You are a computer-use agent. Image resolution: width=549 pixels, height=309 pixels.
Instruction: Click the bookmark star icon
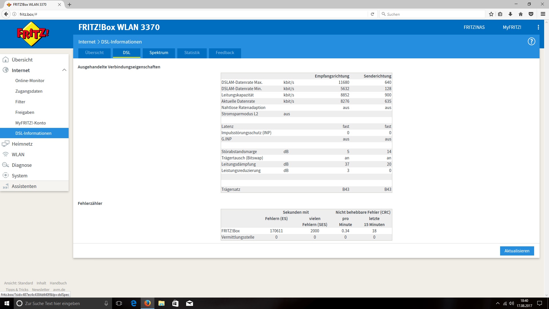coord(491,14)
